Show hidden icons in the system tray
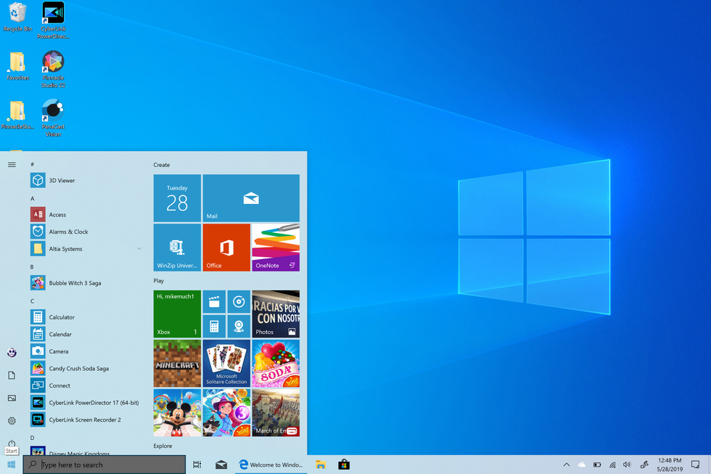The height and width of the screenshot is (474, 711). tap(566, 464)
